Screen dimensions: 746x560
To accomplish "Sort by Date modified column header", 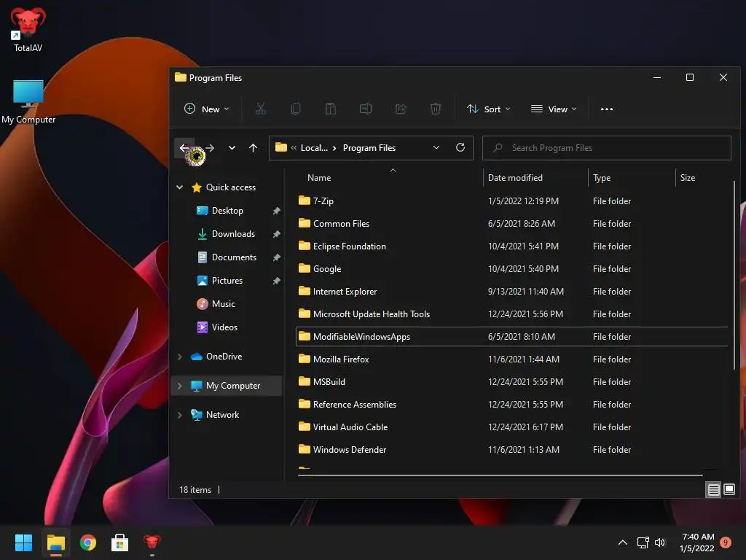I will tap(515, 178).
